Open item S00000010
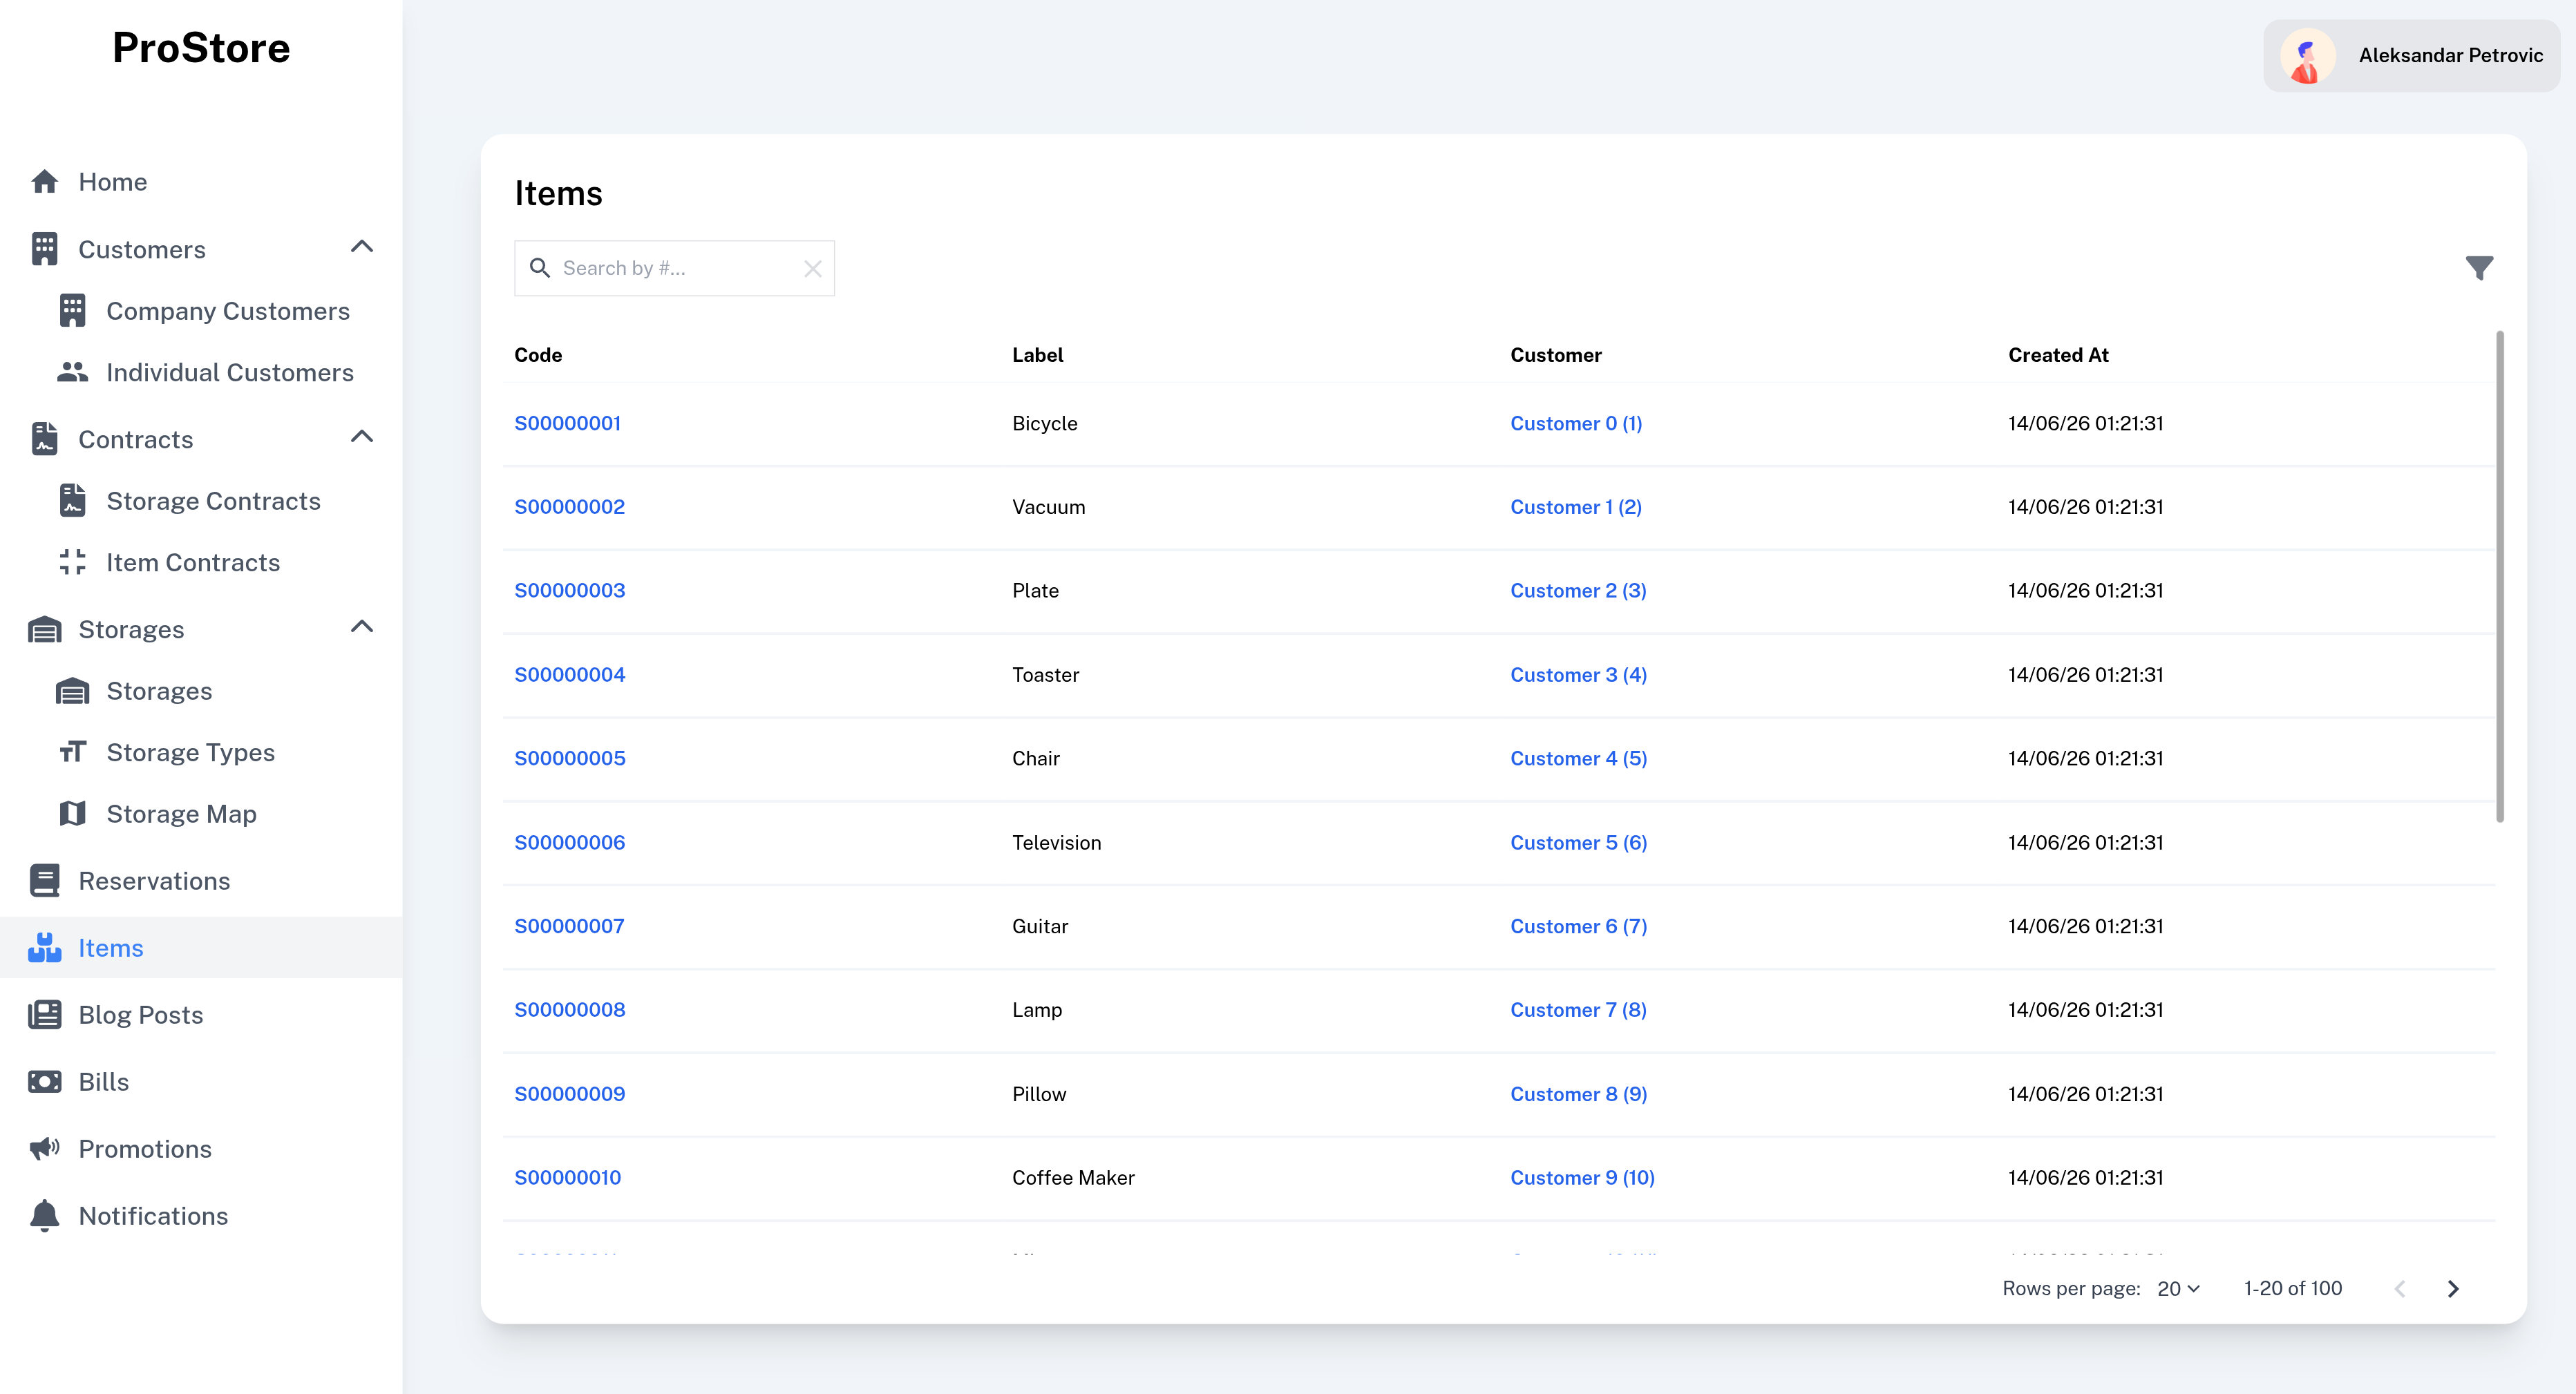This screenshot has height=1394, width=2576. (568, 1178)
